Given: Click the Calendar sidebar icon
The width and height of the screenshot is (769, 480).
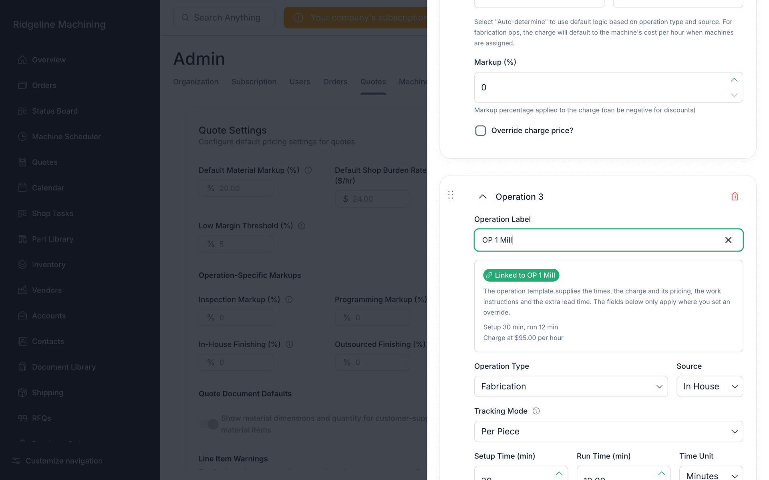Looking at the screenshot, I should (22, 188).
